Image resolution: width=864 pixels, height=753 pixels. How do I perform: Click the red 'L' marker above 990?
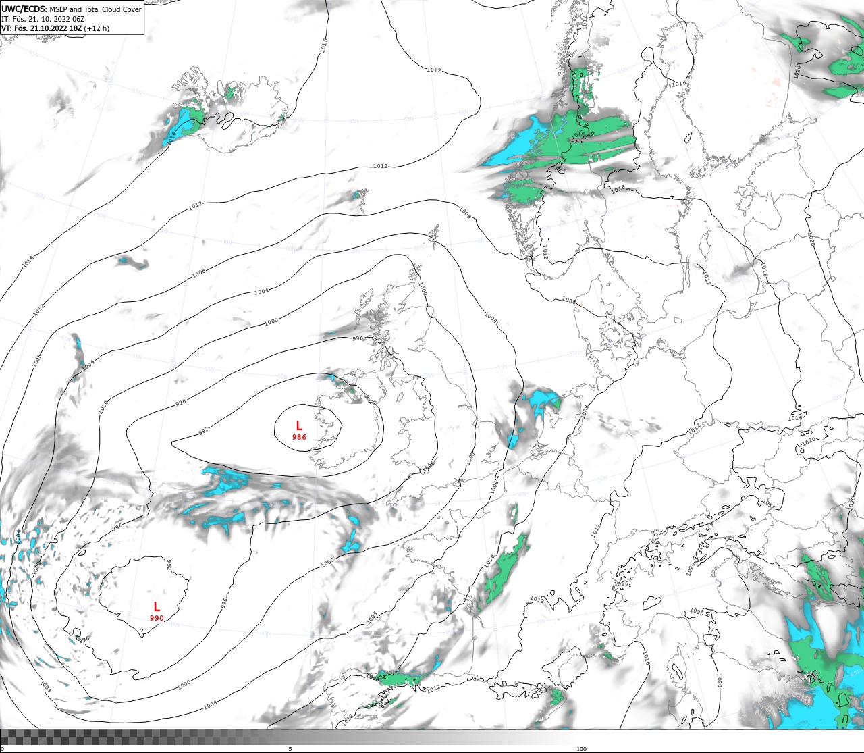(x=157, y=606)
